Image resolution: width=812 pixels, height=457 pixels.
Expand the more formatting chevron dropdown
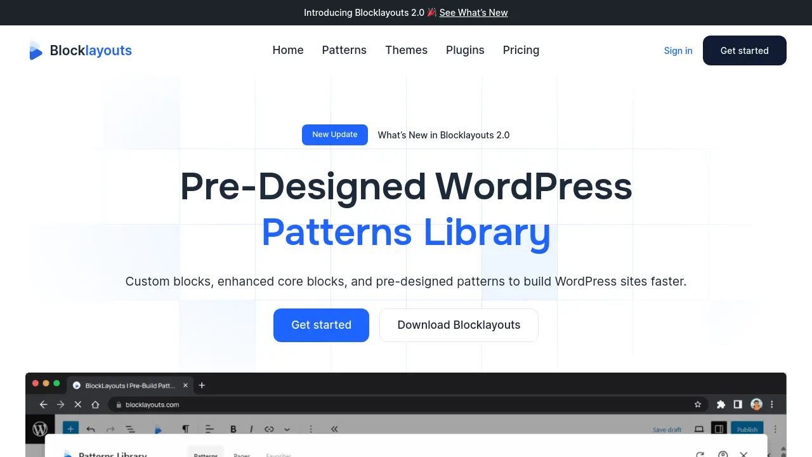(x=287, y=429)
